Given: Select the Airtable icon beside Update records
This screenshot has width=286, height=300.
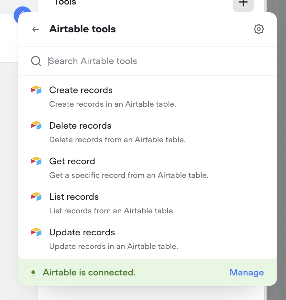Looking at the screenshot, I should 36,232.
